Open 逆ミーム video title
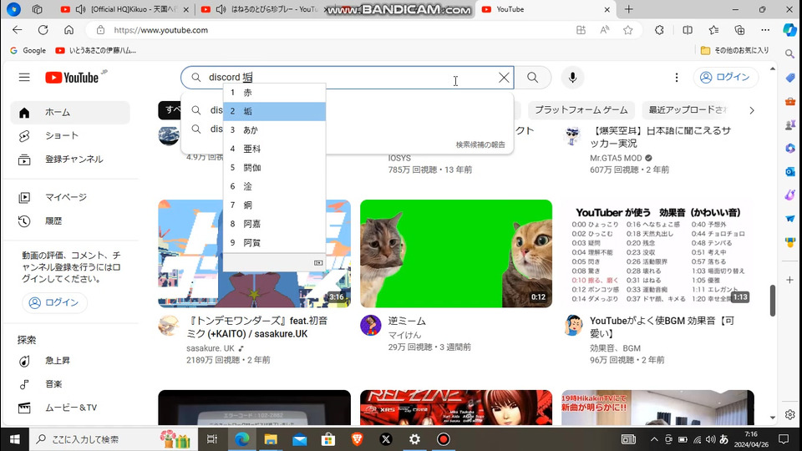Screen dimensions: 802x451 point(407,321)
